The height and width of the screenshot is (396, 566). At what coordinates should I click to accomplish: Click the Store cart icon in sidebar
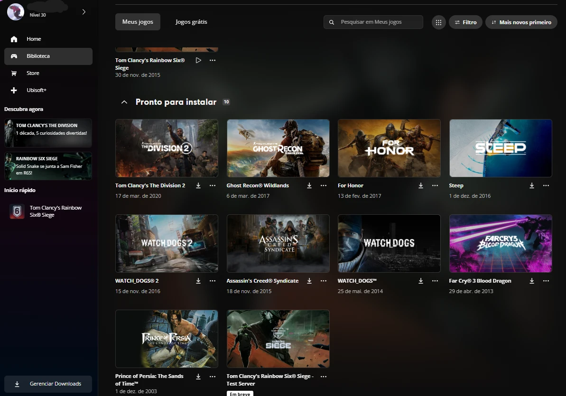click(14, 73)
